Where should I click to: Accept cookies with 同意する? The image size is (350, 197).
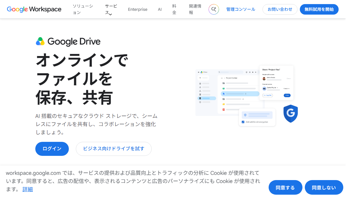pos(285,187)
